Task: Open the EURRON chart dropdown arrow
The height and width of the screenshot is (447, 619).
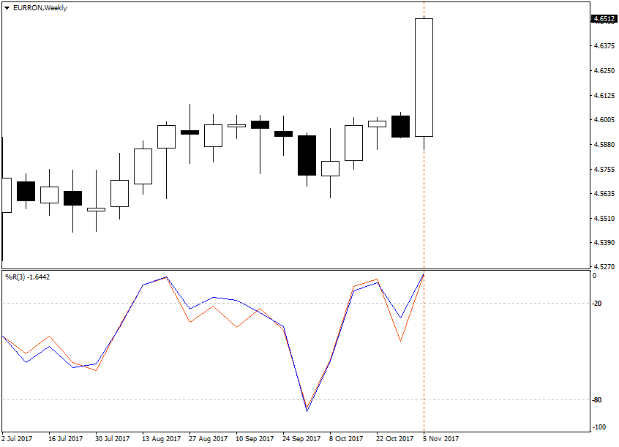Action: pyautogui.click(x=7, y=8)
